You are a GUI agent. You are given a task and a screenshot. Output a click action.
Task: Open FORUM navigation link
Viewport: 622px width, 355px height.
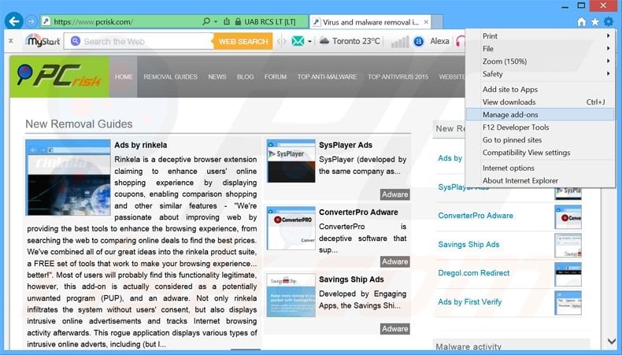pyautogui.click(x=276, y=77)
